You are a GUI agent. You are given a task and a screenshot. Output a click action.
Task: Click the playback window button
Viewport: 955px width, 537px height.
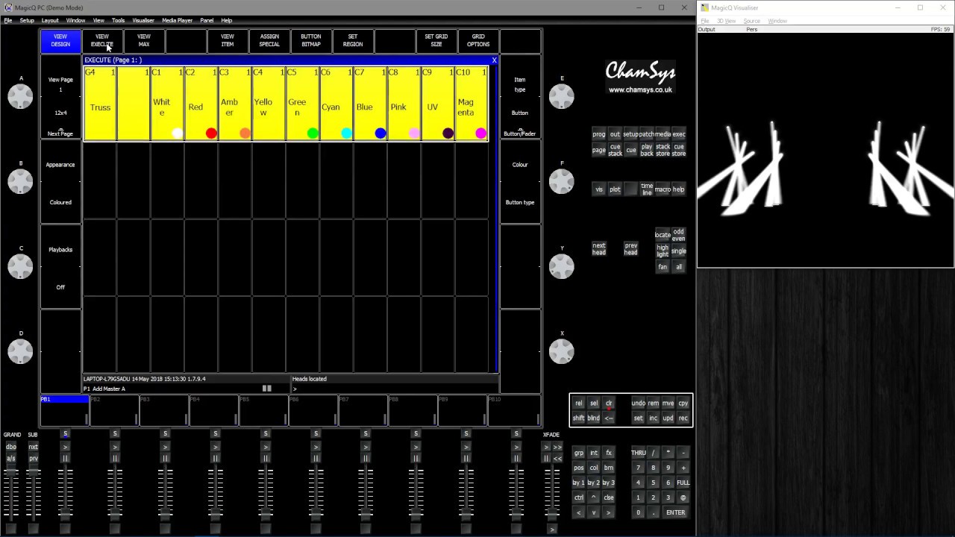(646, 150)
